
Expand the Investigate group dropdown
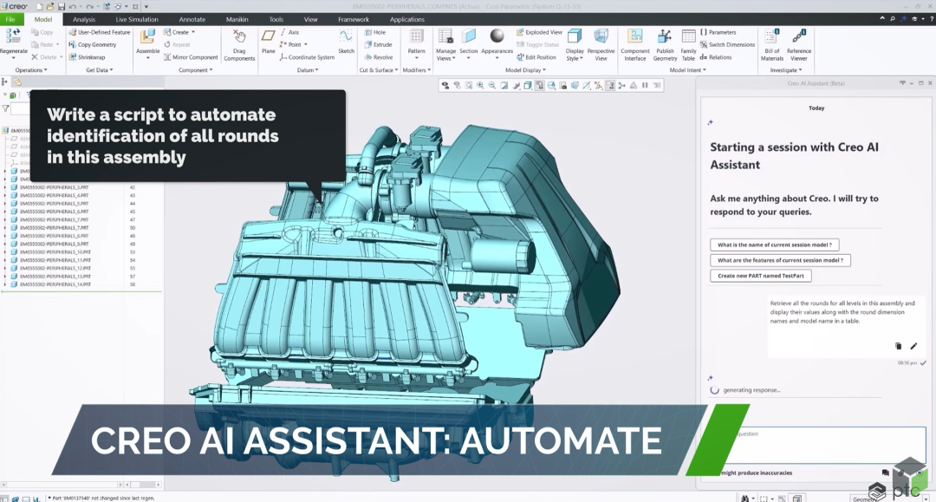785,70
